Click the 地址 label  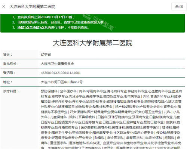pyautogui.click(x=7, y=82)
